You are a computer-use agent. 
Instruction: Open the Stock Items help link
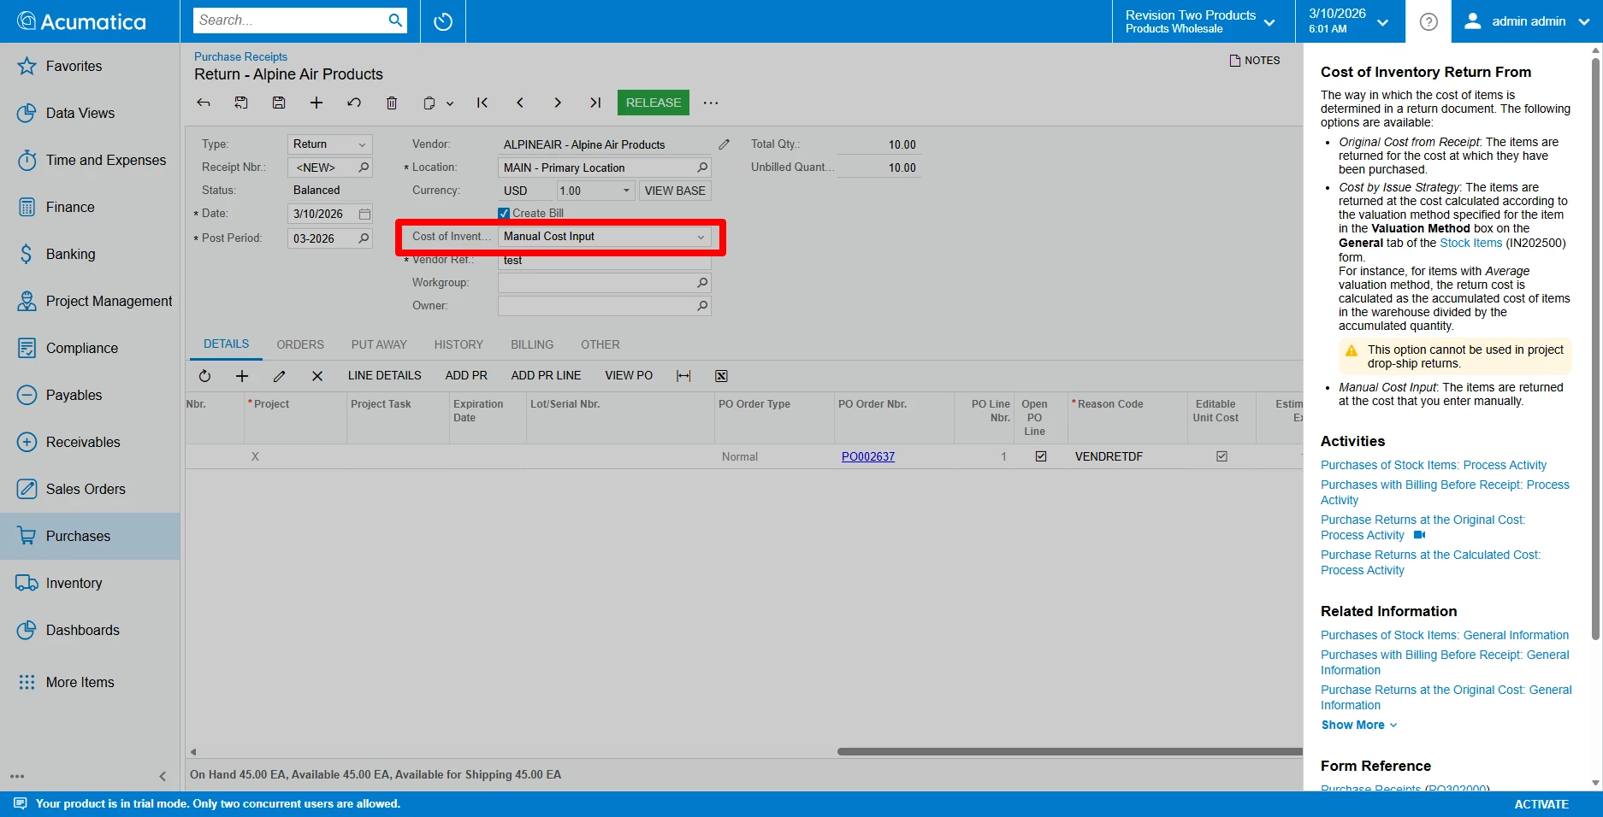click(x=1471, y=243)
